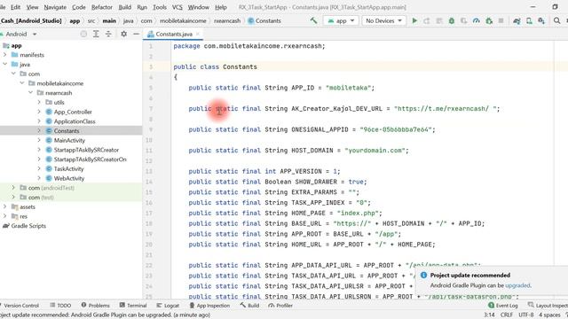Image resolution: width=568 pixels, height=319 pixels.
Task: Open Search Everywhere magnifier icon
Action: click(557, 20)
